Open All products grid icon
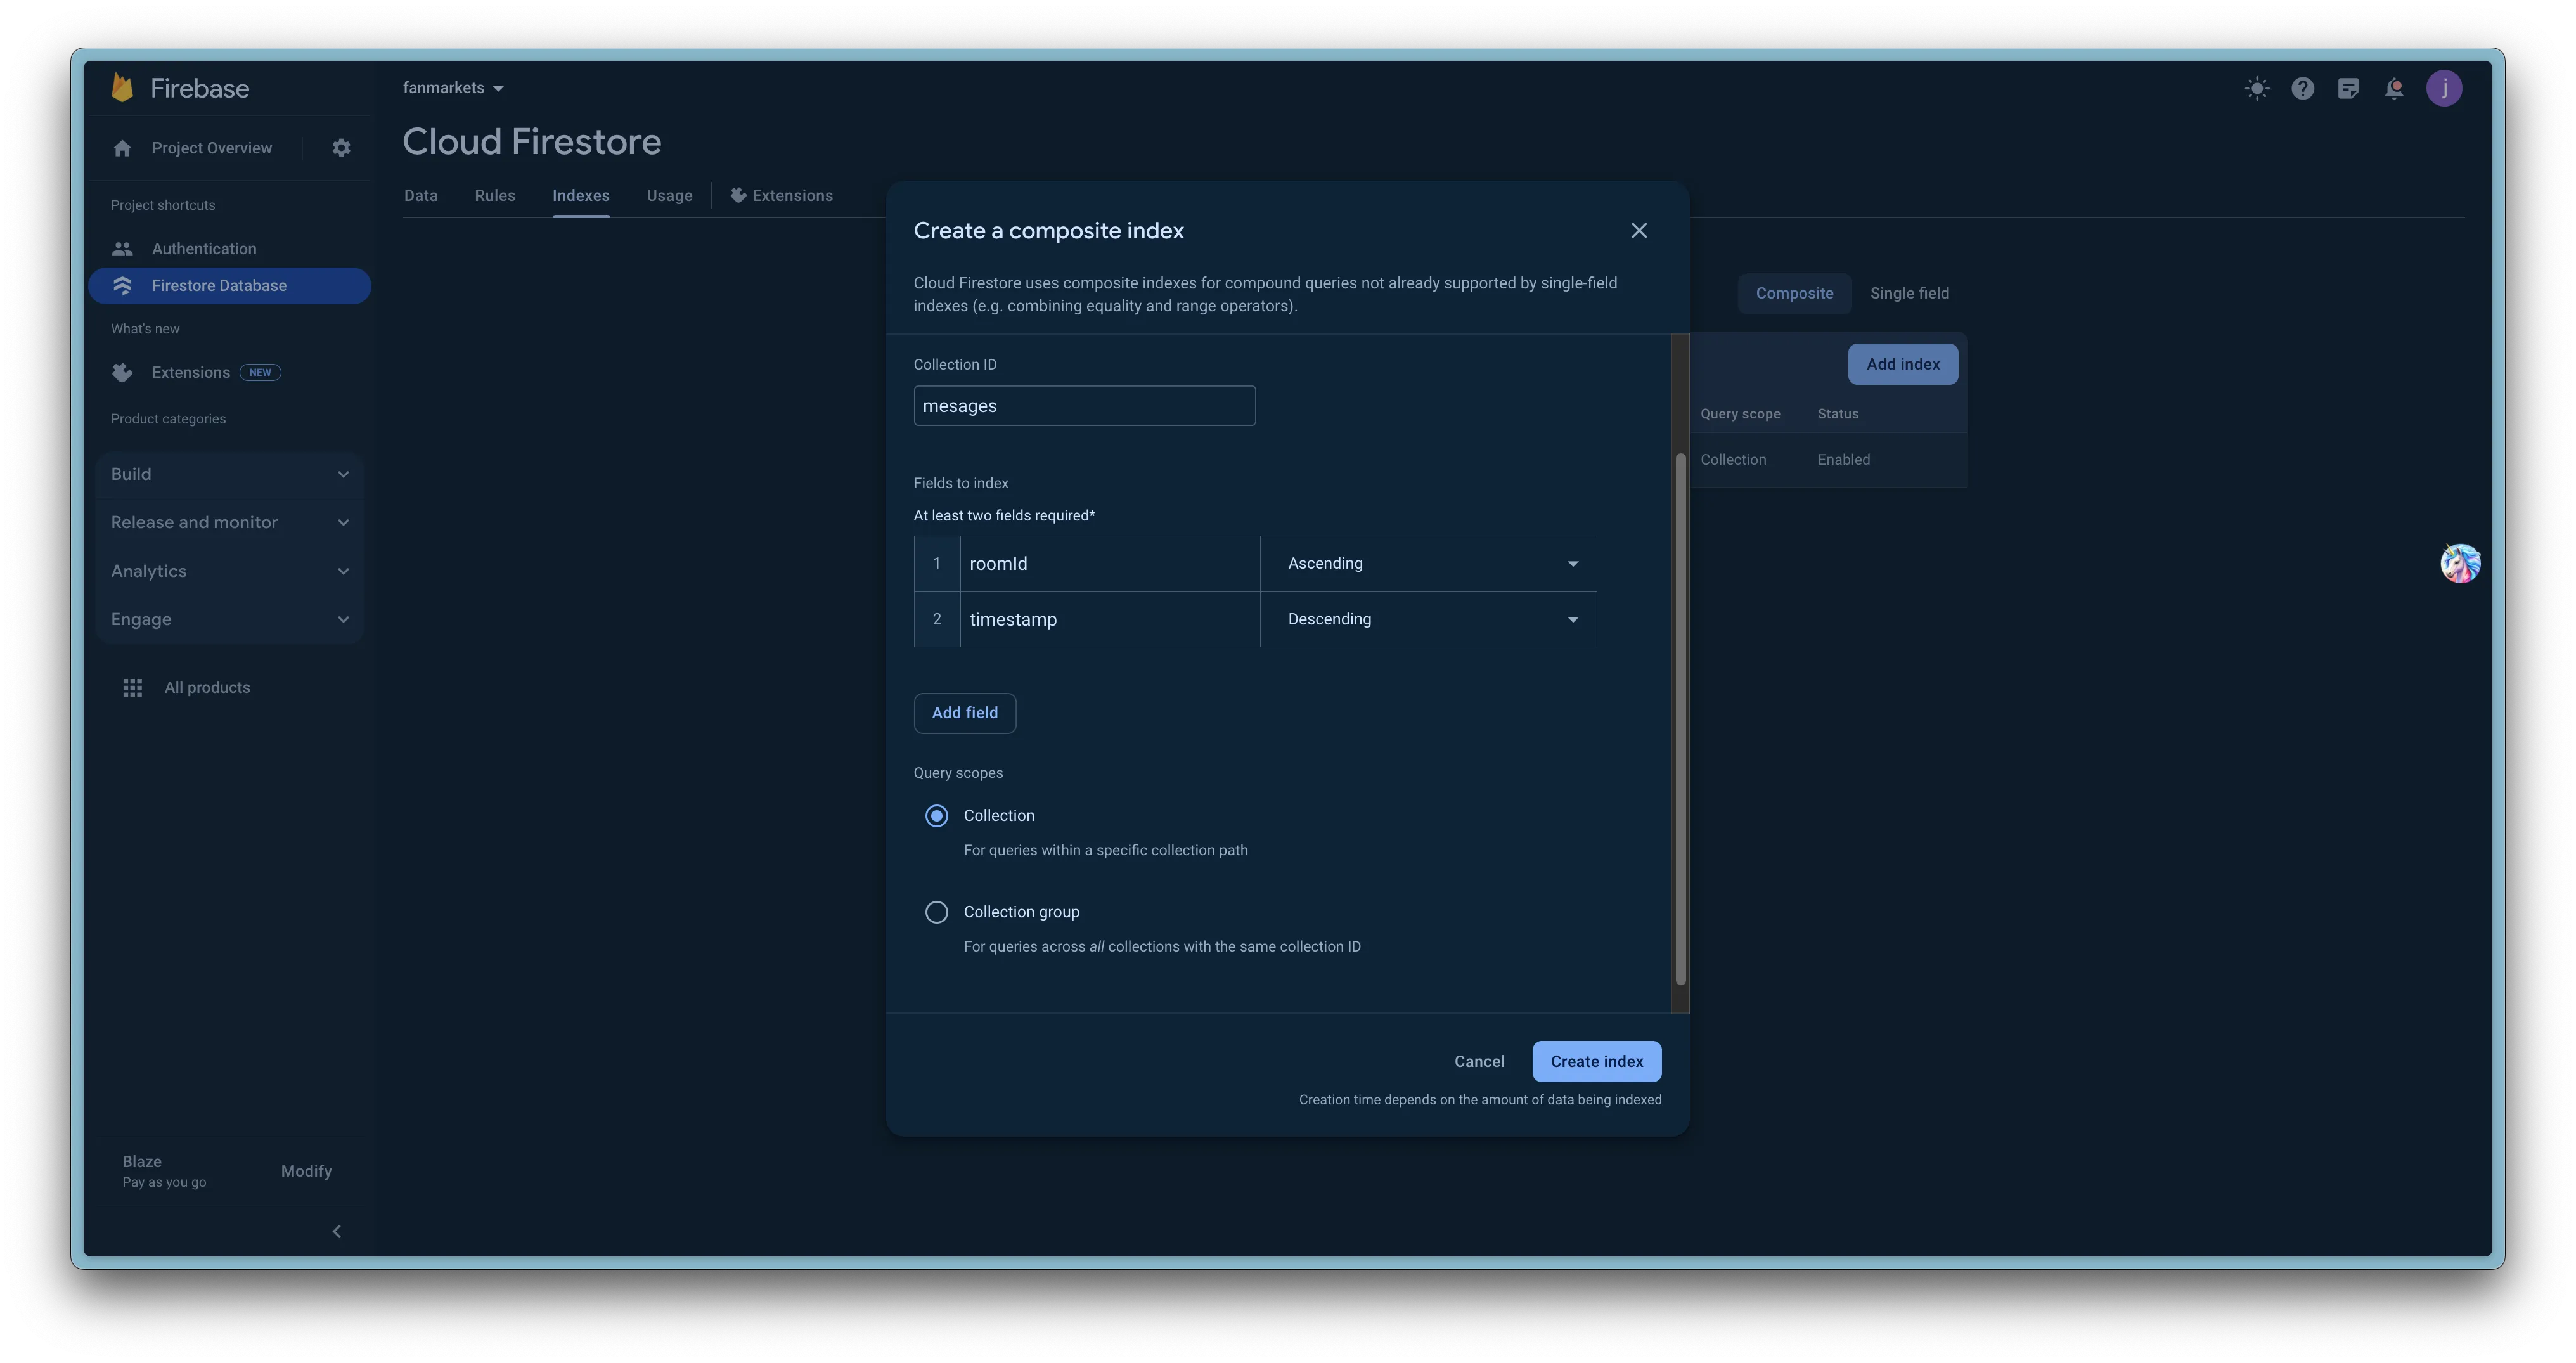The image size is (2576, 1363). 132,688
